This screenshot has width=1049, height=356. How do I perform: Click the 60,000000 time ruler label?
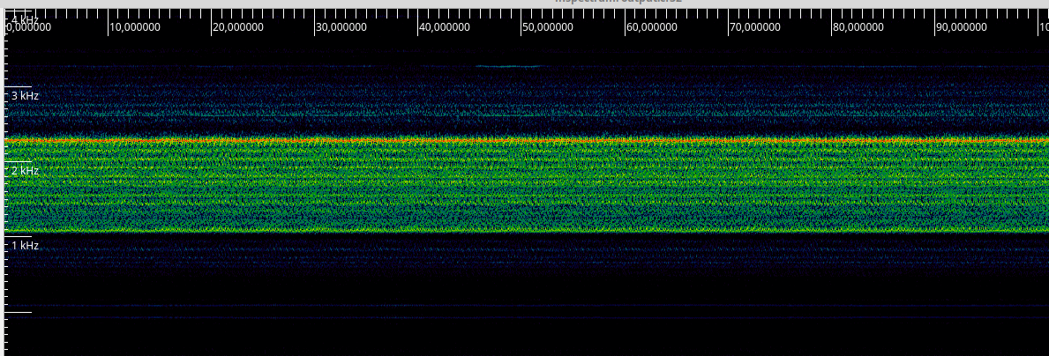click(x=652, y=27)
